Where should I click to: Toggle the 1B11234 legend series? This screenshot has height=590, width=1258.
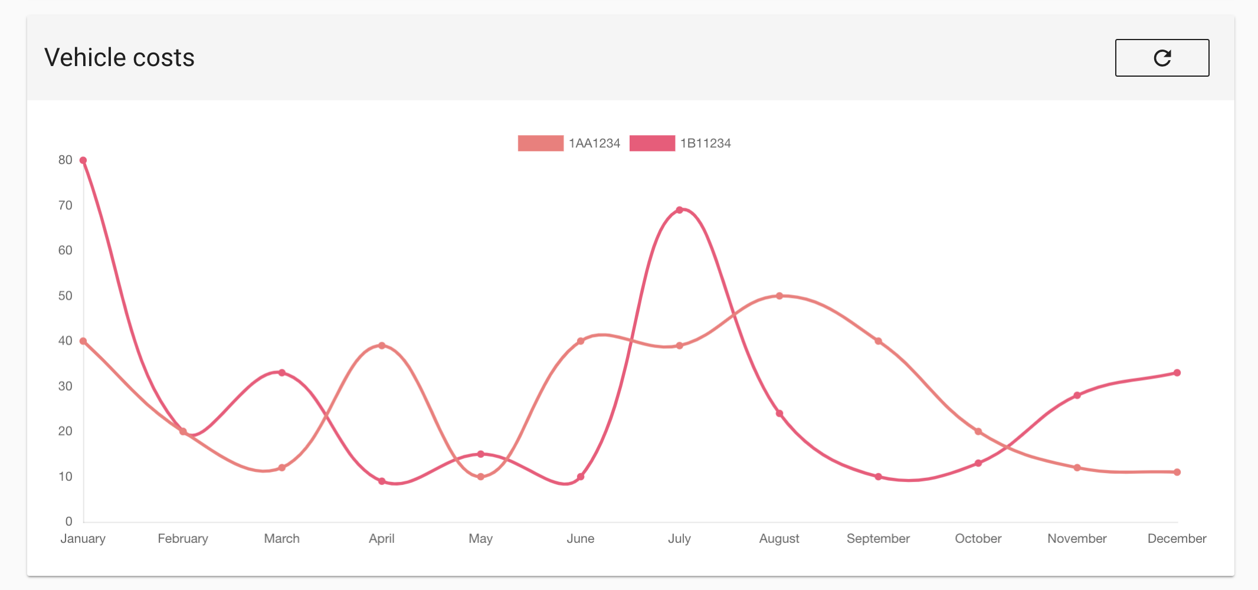pyautogui.click(x=680, y=143)
